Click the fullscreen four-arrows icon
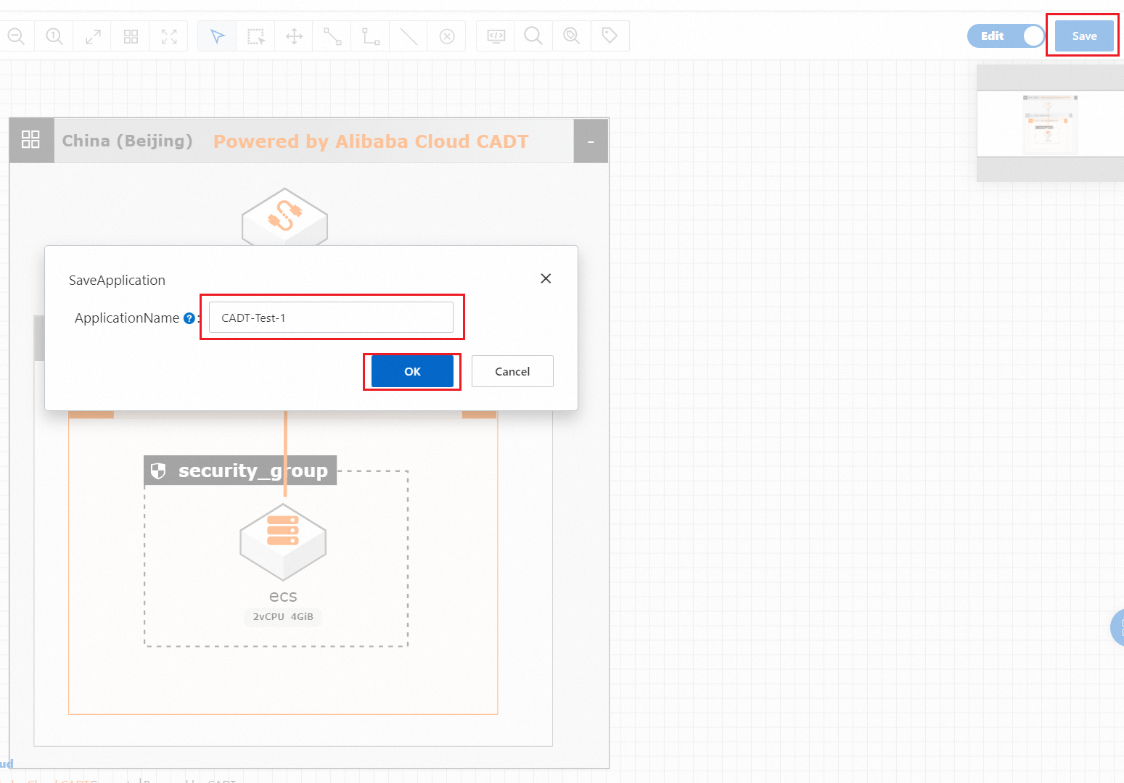This screenshot has width=1124, height=783. click(x=169, y=36)
